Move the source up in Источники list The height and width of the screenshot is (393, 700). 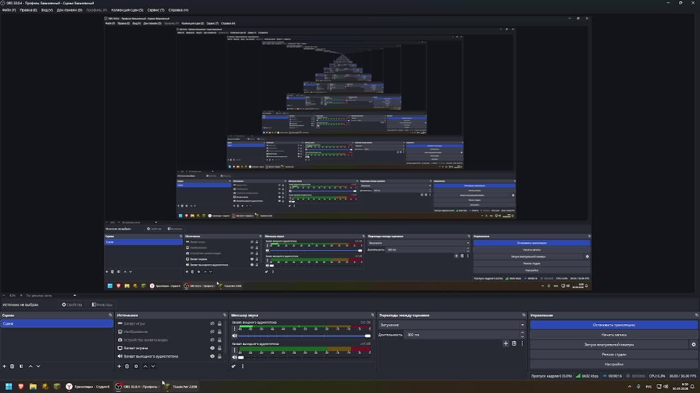pyautogui.click(x=145, y=366)
